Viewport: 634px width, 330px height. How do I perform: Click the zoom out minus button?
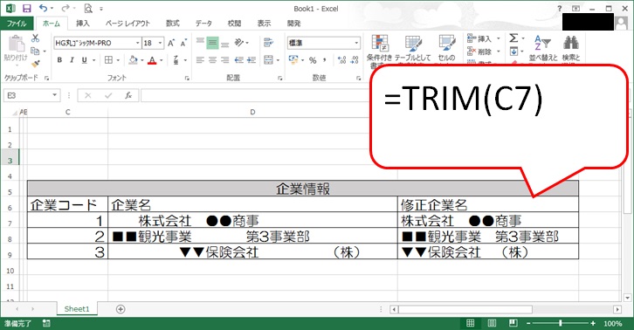(x=528, y=323)
